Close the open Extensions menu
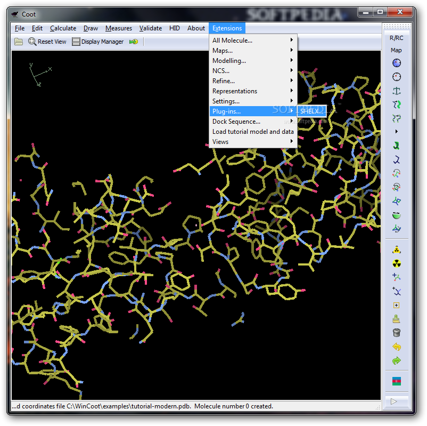 pyautogui.click(x=227, y=28)
